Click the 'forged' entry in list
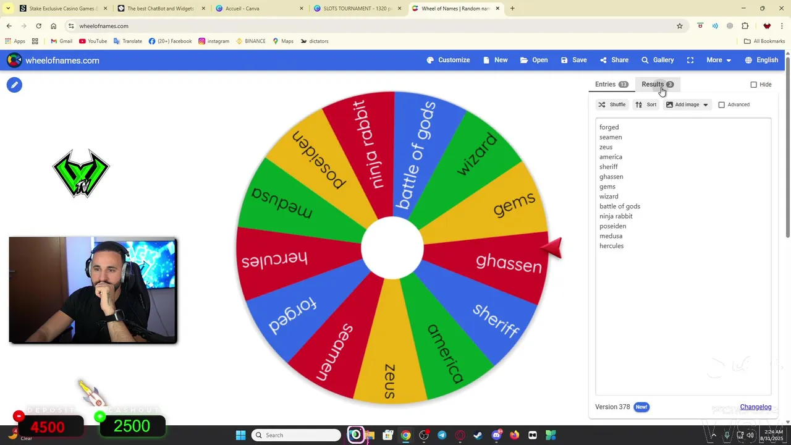 [x=609, y=127]
